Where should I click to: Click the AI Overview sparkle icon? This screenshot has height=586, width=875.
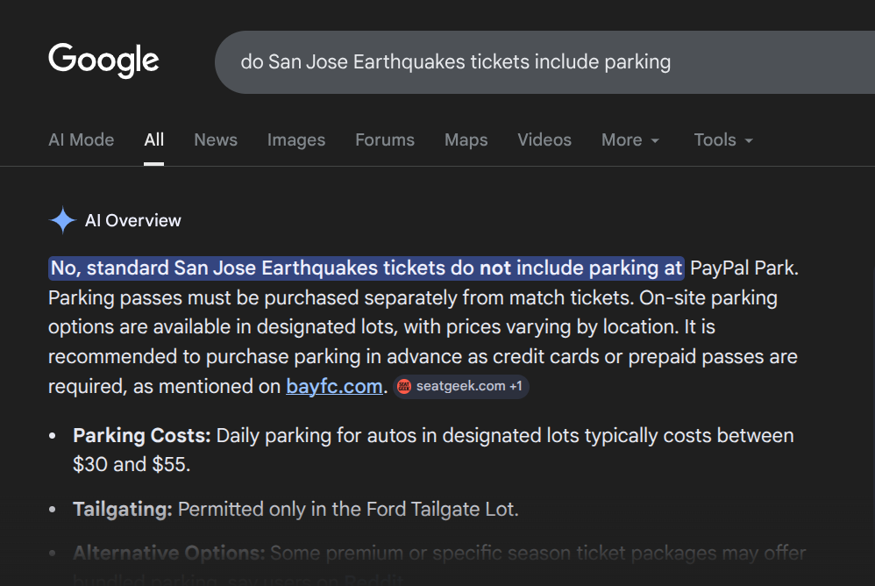pyautogui.click(x=62, y=221)
